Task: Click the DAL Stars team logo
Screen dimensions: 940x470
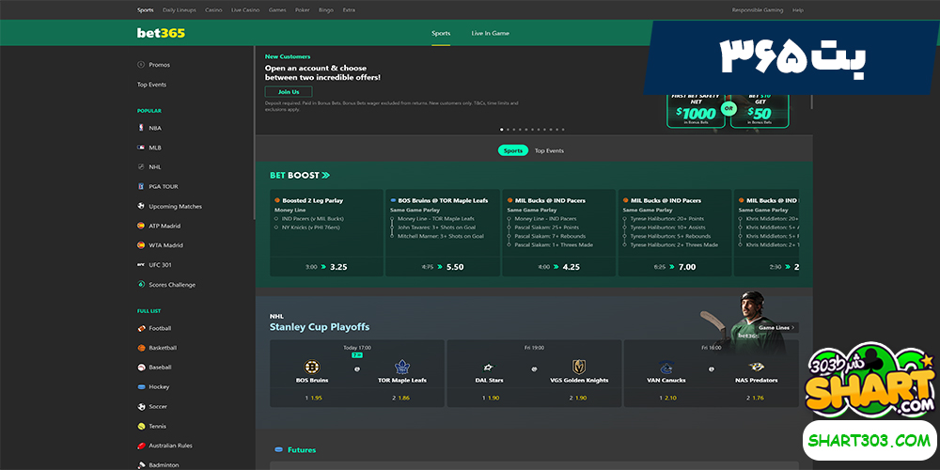Action: click(x=489, y=368)
